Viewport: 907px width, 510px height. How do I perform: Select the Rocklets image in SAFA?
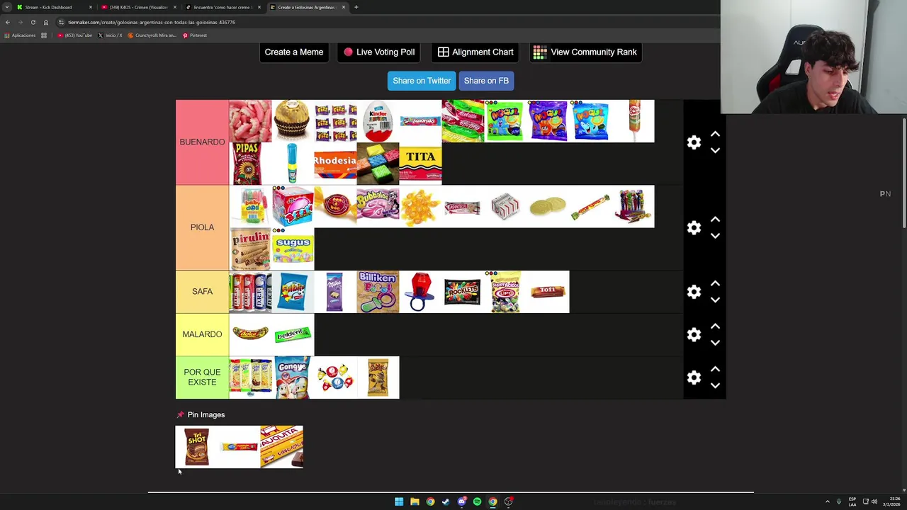pyautogui.click(x=463, y=292)
